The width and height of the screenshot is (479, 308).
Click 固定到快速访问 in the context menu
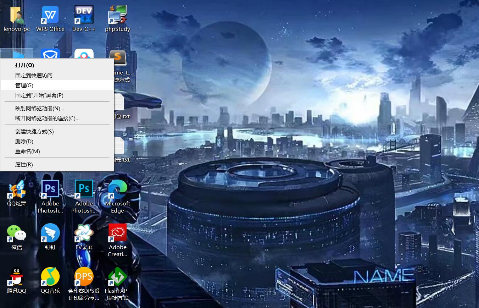coord(57,75)
